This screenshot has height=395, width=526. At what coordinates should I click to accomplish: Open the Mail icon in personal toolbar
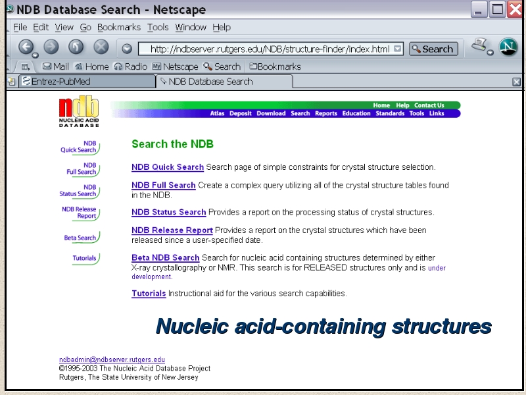pos(56,66)
